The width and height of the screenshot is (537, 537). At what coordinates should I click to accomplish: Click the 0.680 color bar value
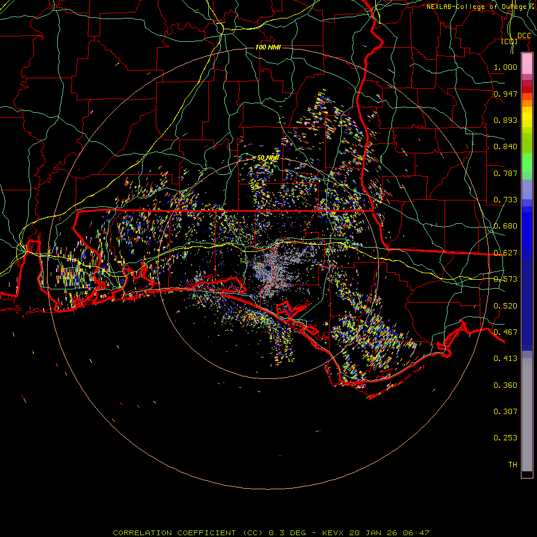click(505, 226)
